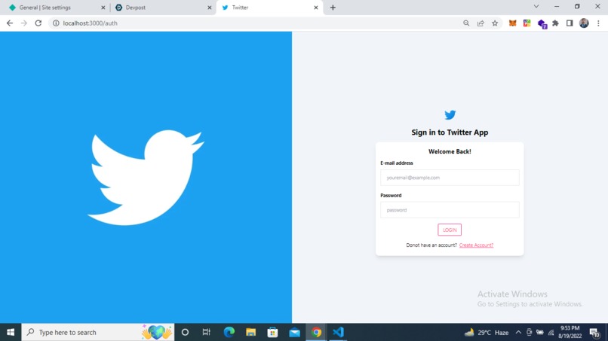This screenshot has height=341, width=608.
Task: Open the zoom magnifier icon in address bar
Action: point(466,23)
